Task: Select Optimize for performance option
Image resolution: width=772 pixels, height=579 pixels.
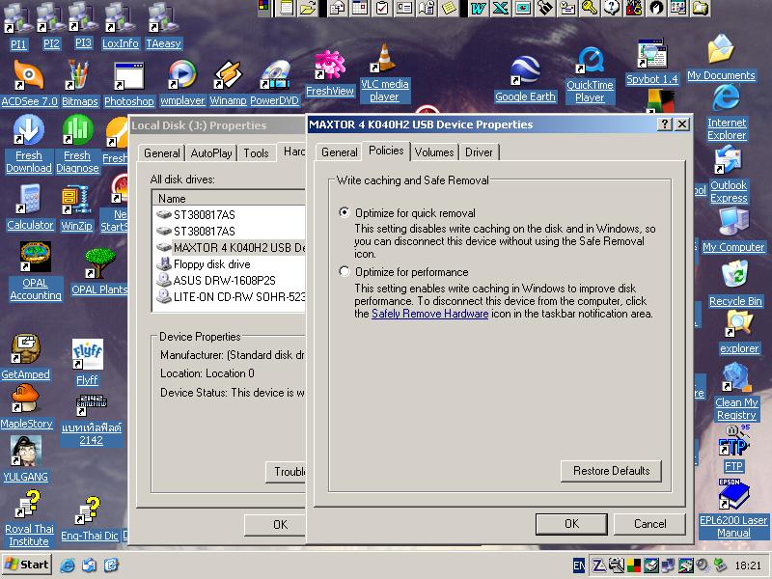Action: 345,272
